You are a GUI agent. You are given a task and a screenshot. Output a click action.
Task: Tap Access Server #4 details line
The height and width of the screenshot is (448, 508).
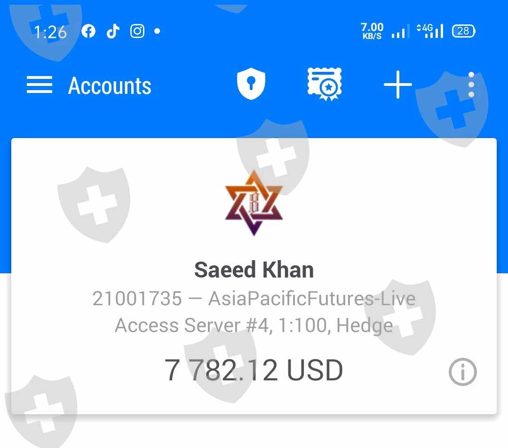pos(254,325)
